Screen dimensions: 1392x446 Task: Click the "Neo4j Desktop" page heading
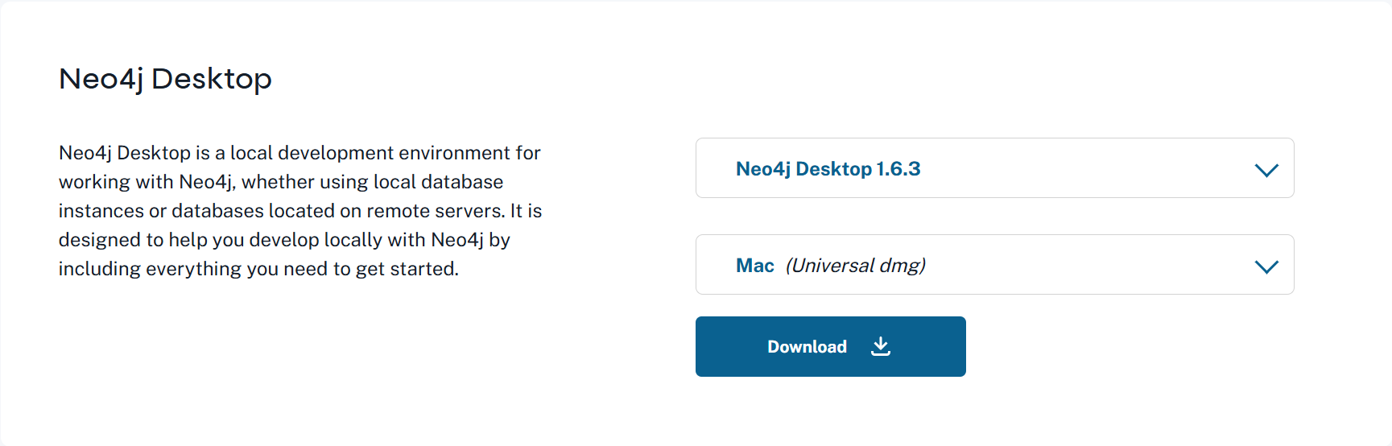click(x=165, y=79)
